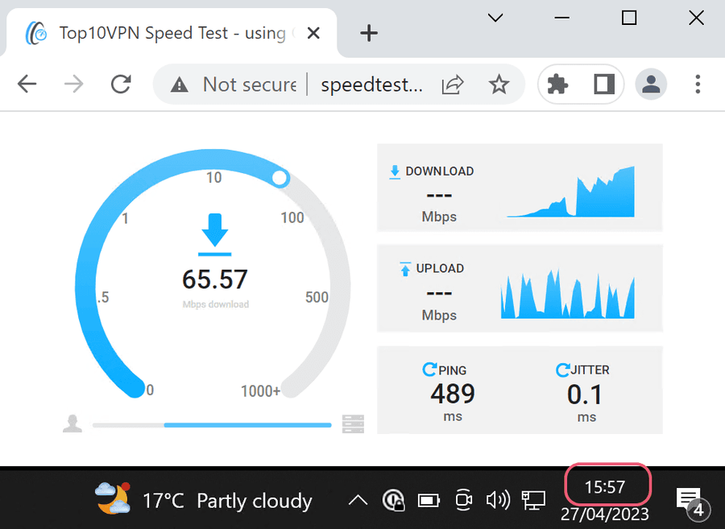
Task: Open the notification center icon
Action: 688,501
